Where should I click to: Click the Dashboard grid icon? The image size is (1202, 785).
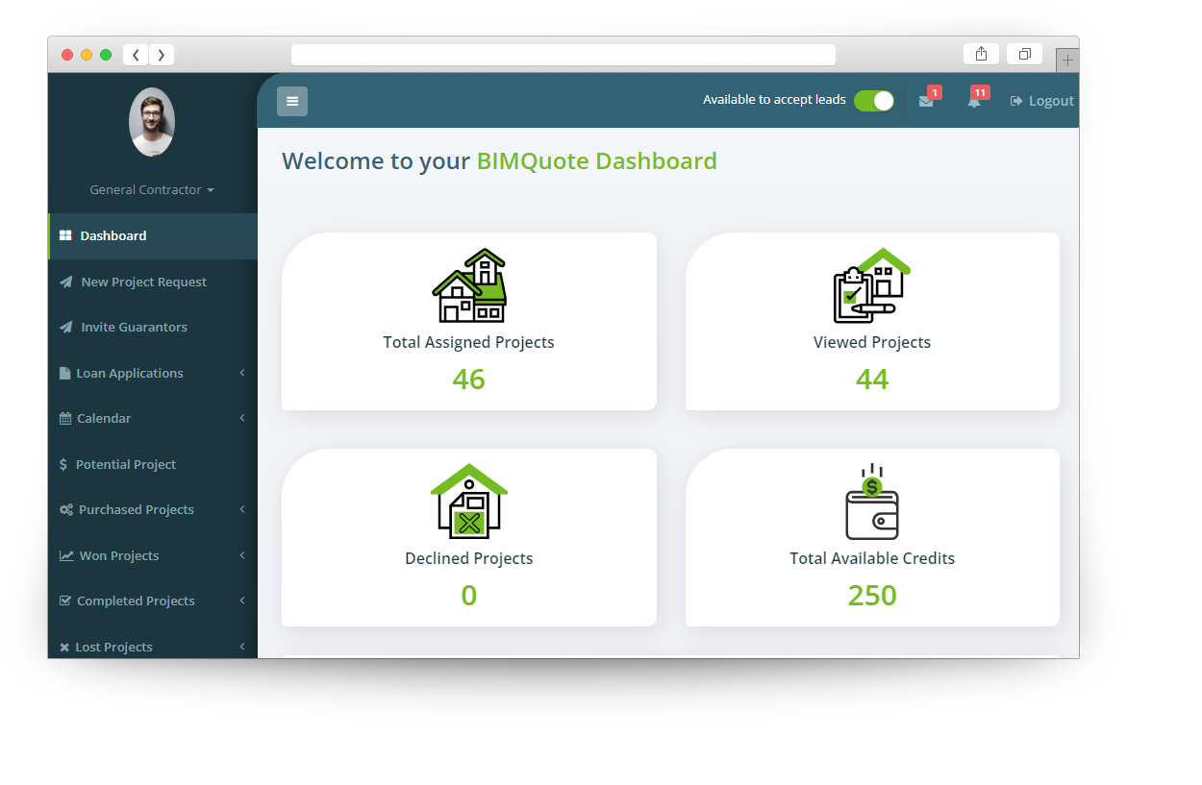65,235
